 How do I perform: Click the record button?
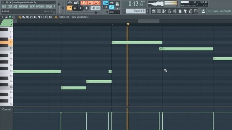[x=86, y=8]
